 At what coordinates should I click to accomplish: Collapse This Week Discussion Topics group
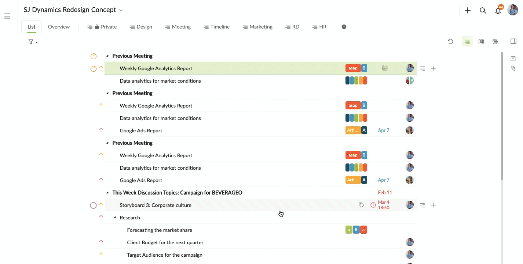pos(107,193)
